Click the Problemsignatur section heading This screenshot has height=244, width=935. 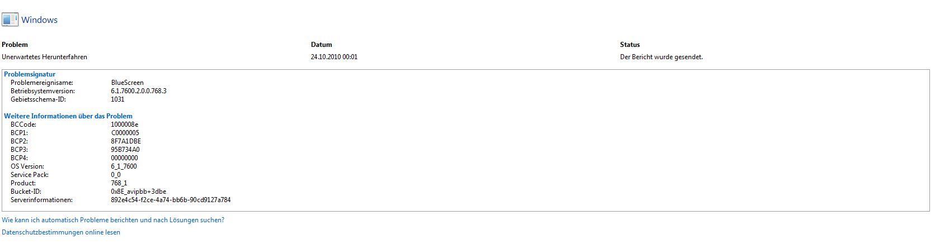click(30, 74)
